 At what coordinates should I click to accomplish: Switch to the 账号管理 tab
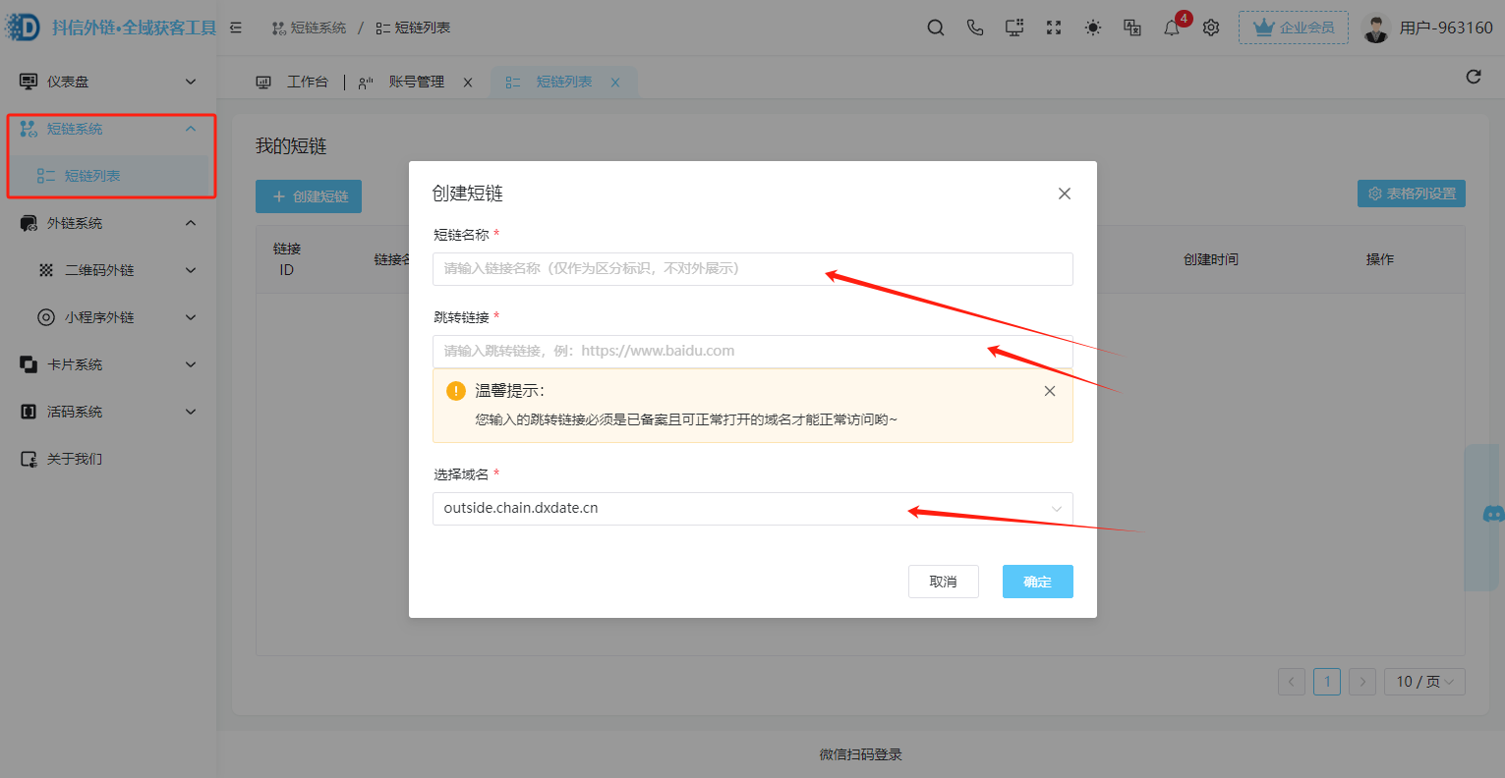click(416, 83)
